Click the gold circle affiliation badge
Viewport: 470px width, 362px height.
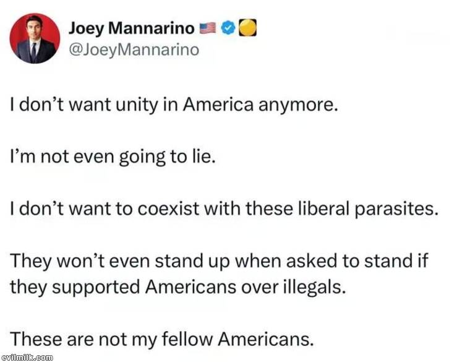[x=247, y=28]
